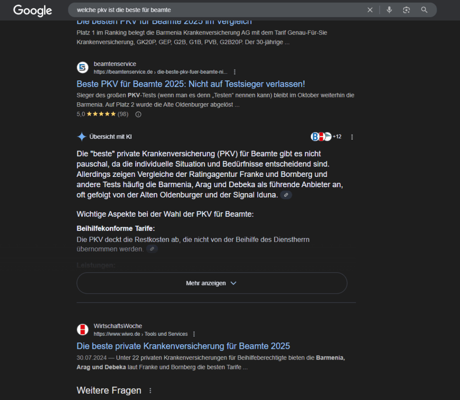Open 'Beste PKV für Beamte 2025' result
Screen dimensions: 460x400
coord(191,84)
